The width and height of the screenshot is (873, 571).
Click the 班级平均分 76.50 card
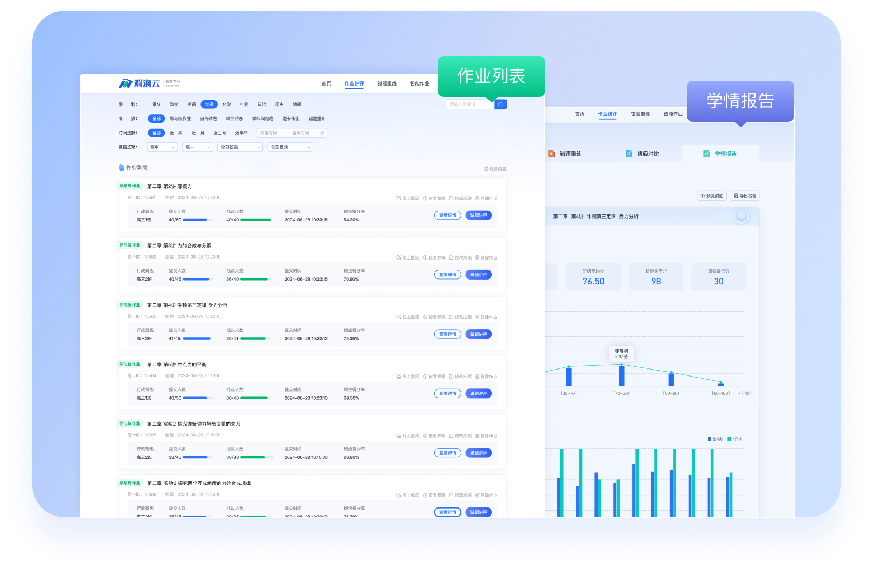click(x=593, y=277)
